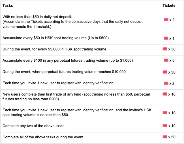Click ticket icon for new users' first trade row
This screenshot has width=184, height=144.
[165, 94]
